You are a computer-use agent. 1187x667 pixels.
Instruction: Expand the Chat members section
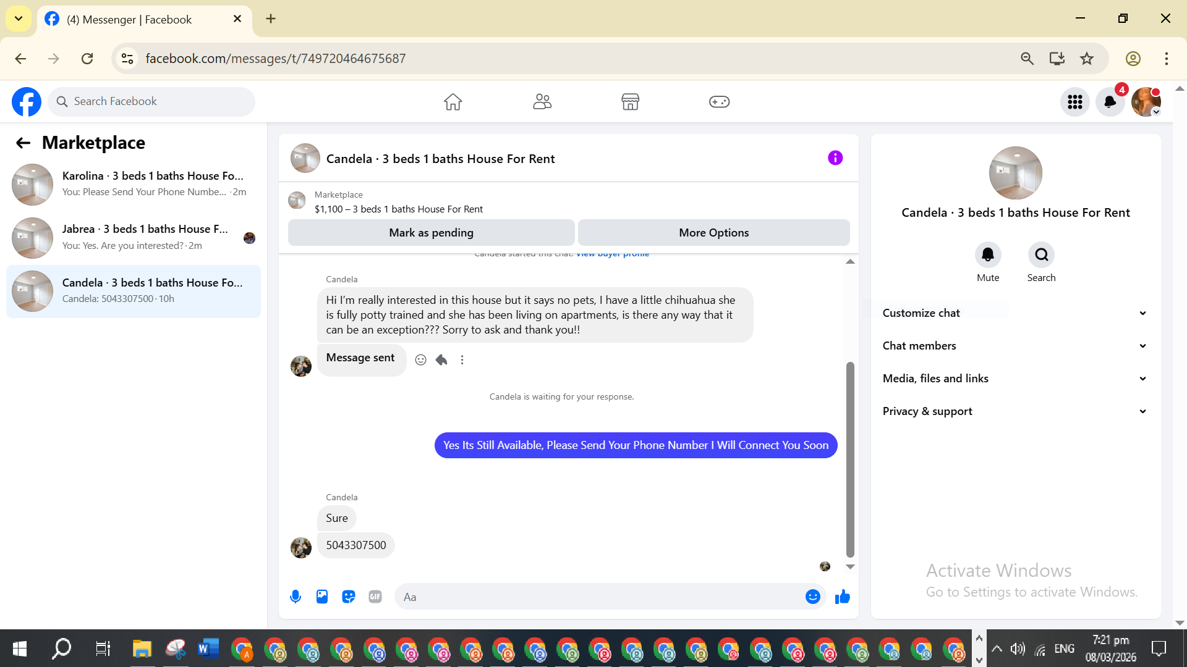coord(1015,346)
